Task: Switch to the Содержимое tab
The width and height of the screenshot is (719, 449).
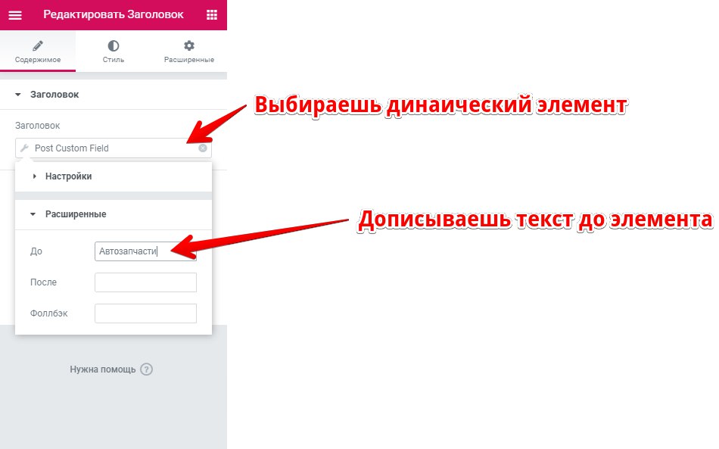Action: [38, 51]
